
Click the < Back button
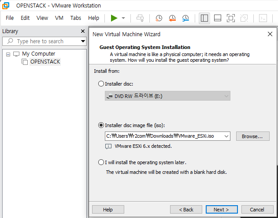click(186, 210)
